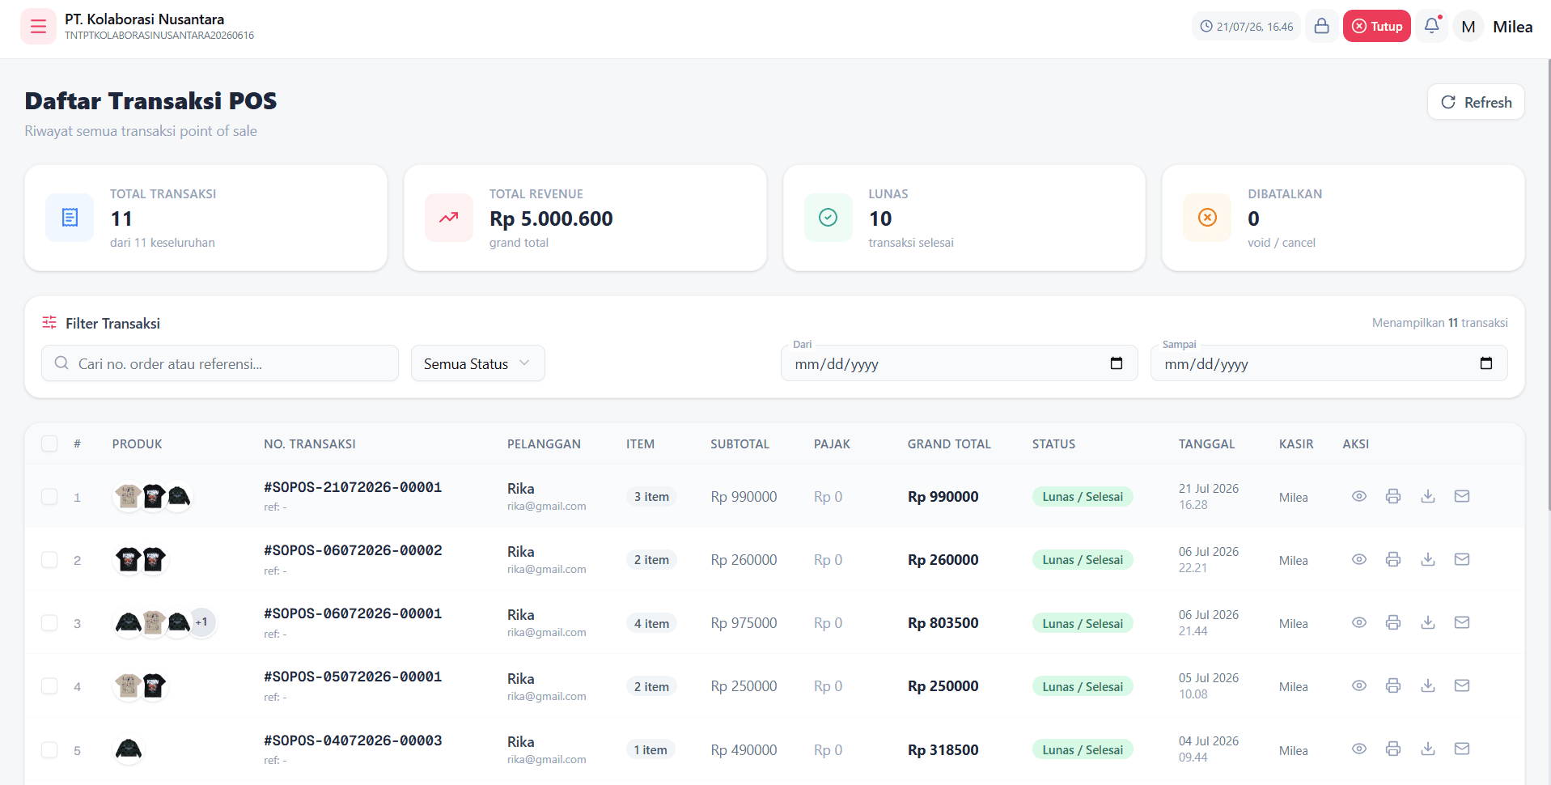Email receipt for SOPOS-05072026-00001
This screenshot has height=785, width=1551.
(1462, 685)
